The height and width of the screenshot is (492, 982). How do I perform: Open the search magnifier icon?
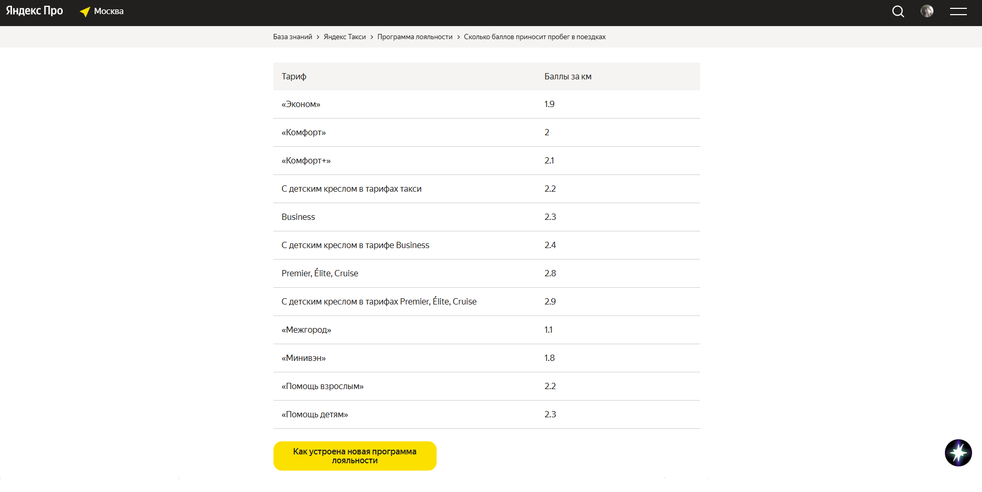[x=898, y=11]
